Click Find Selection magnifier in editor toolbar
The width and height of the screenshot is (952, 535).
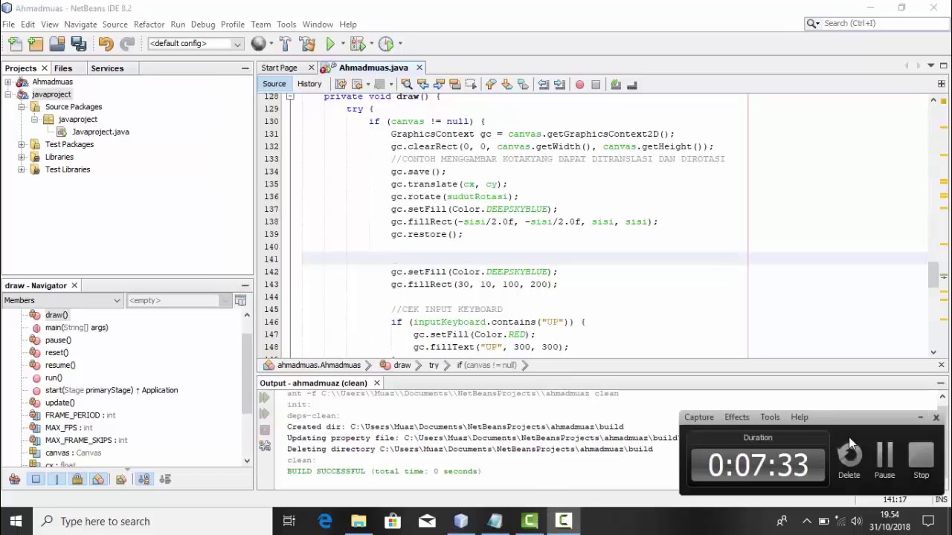pyautogui.click(x=406, y=84)
